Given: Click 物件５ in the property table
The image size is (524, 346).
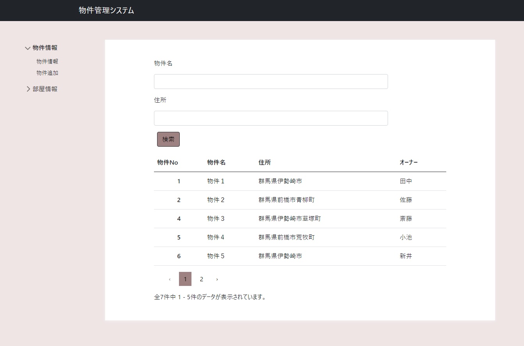Looking at the screenshot, I should pyautogui.click(x=215, y=256).
